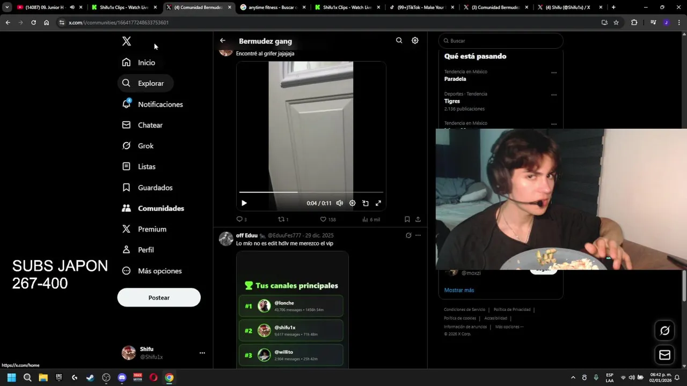Screen dimensions: 687x386
Task: Toggle picture-in-picture on video
Action: pyautogui.click(x=366, y=203)
